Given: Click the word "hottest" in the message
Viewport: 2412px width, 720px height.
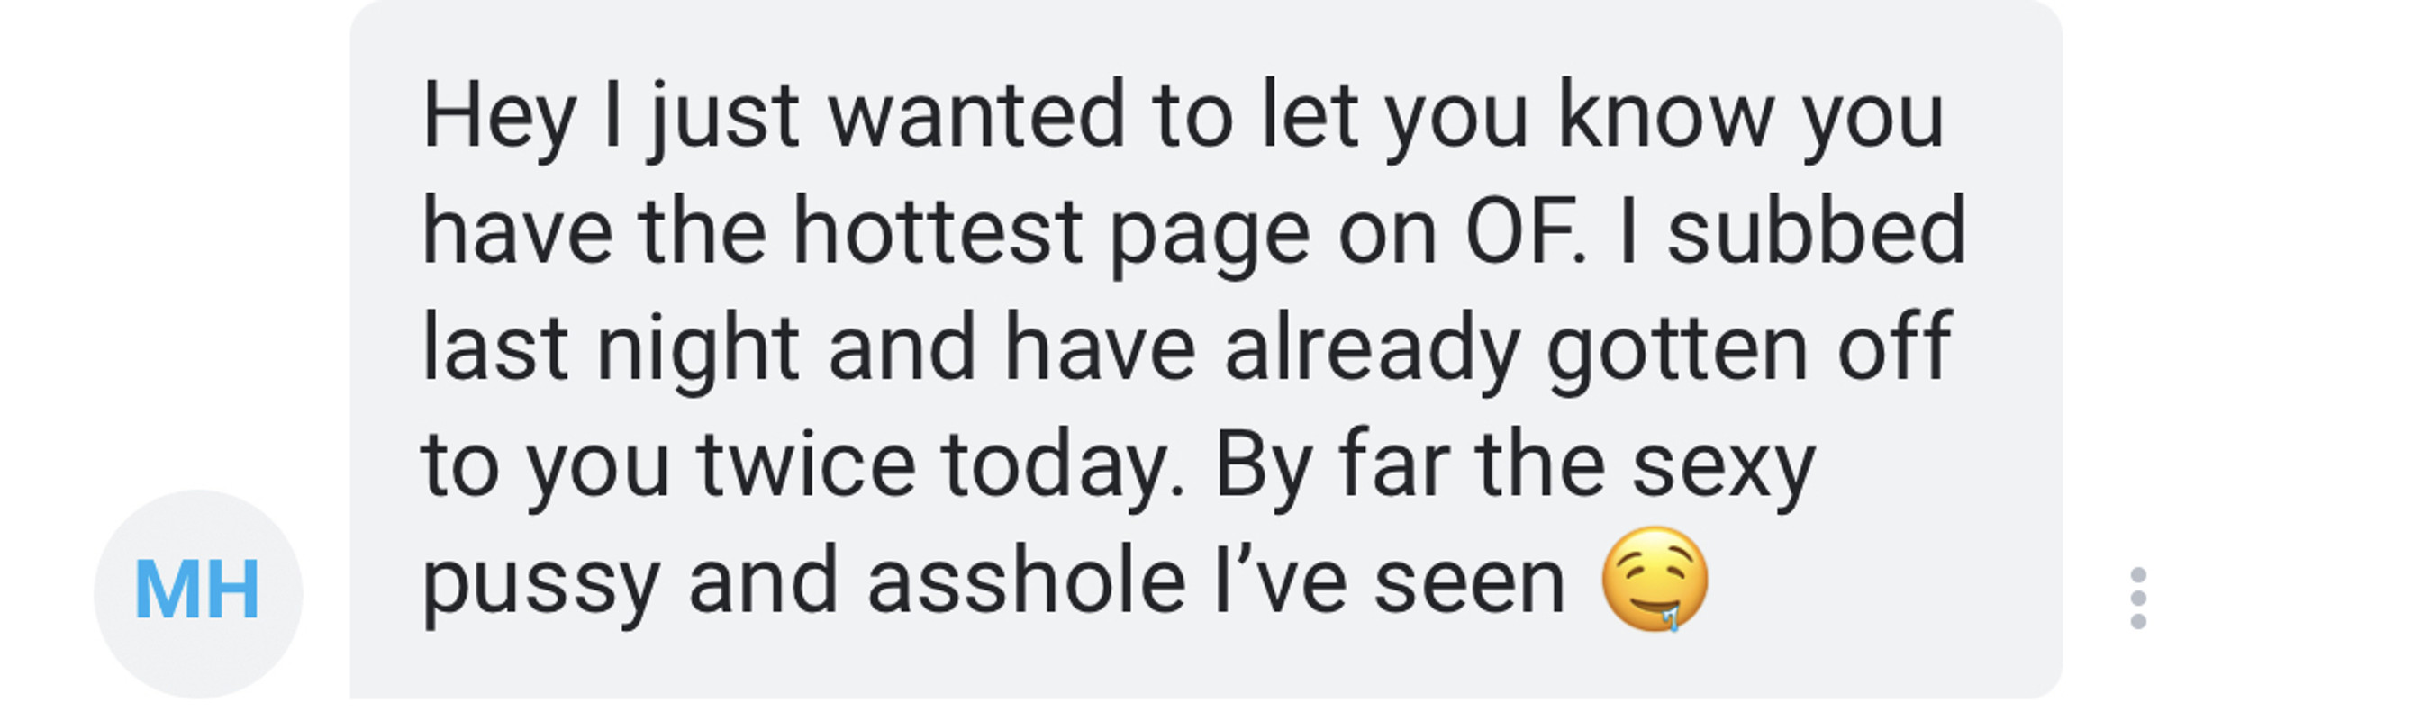Looking at the screenshot, I should point(938,232).
